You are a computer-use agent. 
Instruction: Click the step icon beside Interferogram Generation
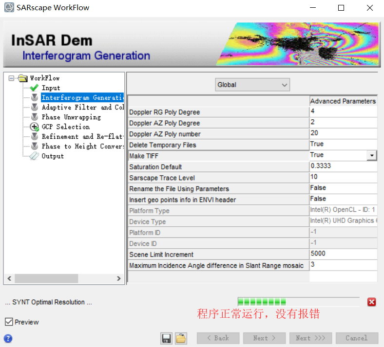click(x=35, y=97)
